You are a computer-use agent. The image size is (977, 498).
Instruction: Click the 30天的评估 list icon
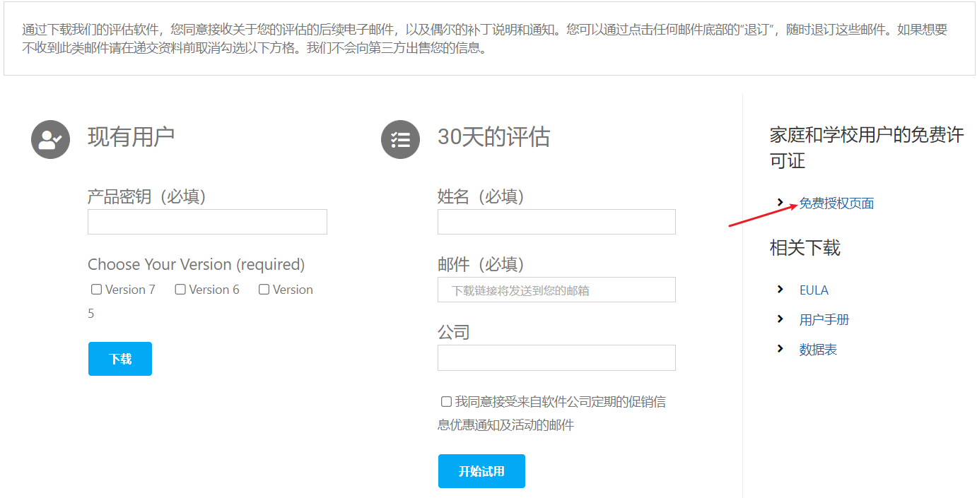tap(400, 139)
